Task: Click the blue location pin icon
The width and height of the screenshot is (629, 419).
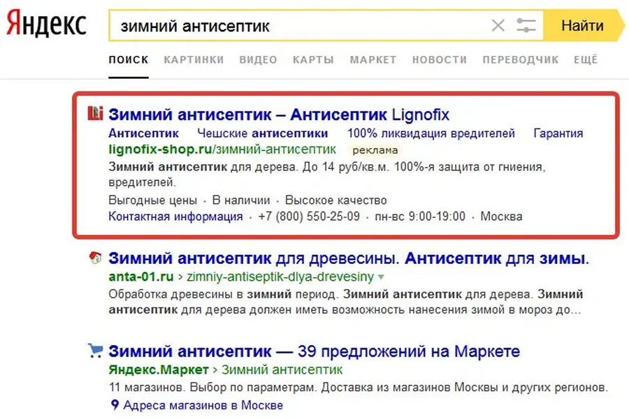Action: pyautogui.click(x=114, y=404)
